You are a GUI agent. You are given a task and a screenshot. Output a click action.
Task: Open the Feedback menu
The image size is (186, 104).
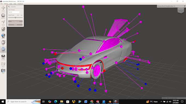pos(20,4)
